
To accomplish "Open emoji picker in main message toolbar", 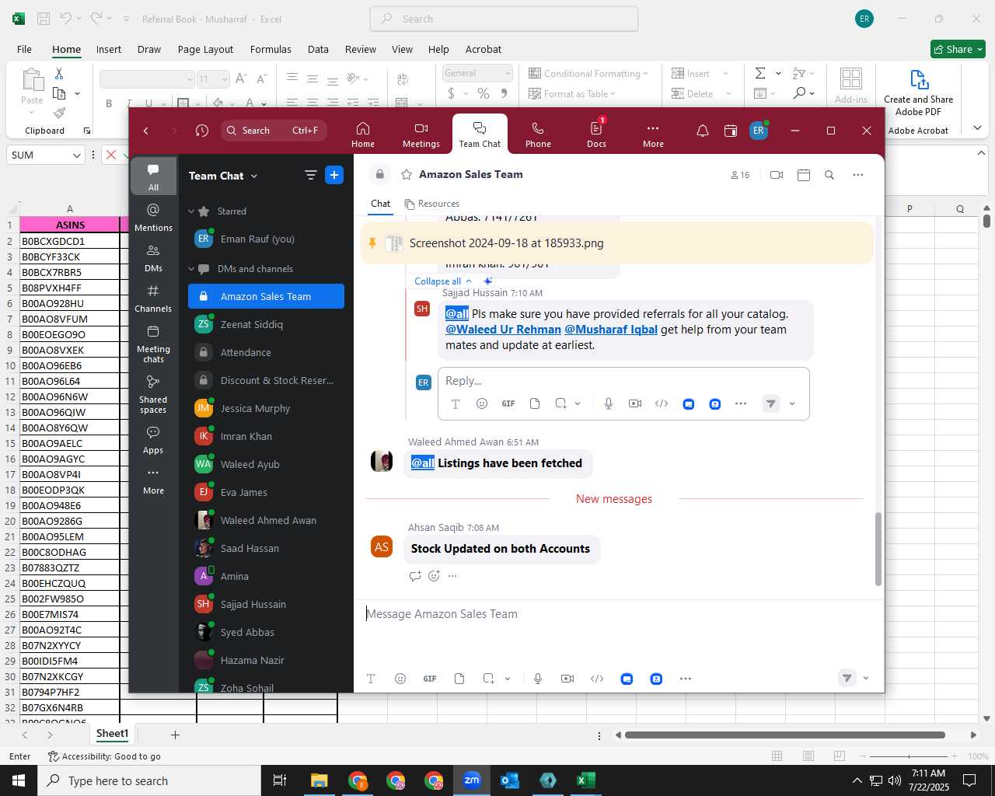I will pyautogui.click(x=400, y=679).
